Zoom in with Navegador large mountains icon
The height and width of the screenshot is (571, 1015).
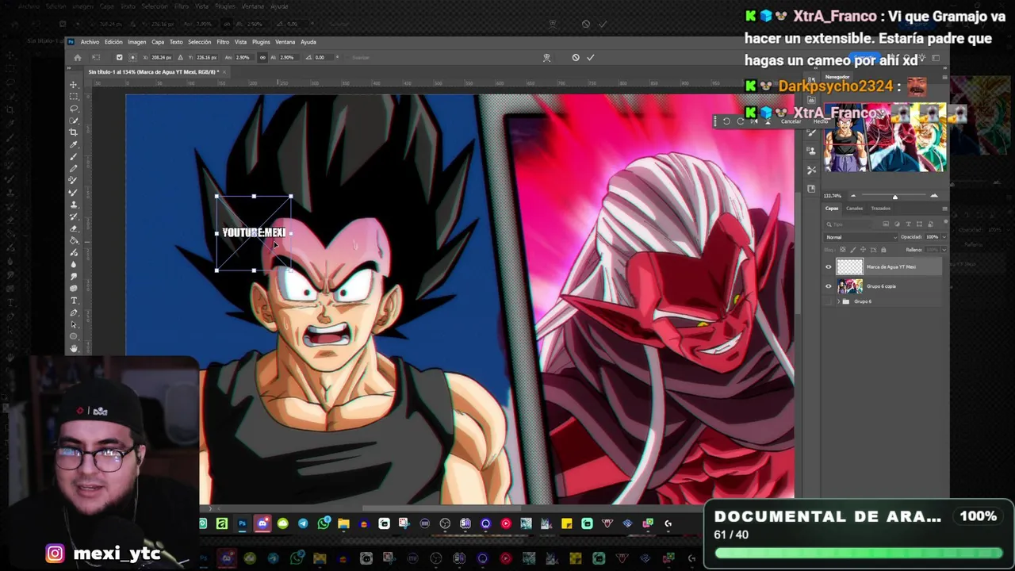(x=934, y=196)
